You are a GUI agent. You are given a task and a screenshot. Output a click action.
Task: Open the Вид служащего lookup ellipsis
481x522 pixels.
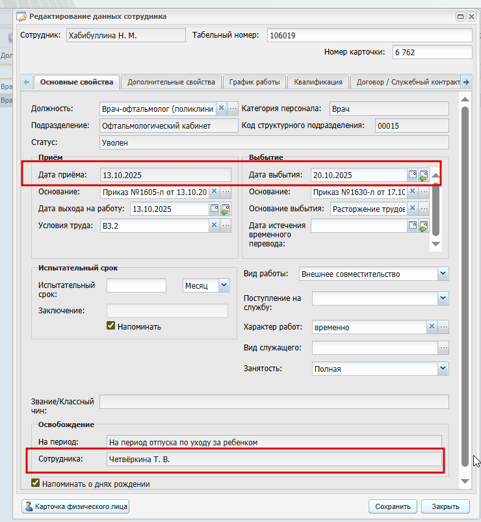[443, 348]
